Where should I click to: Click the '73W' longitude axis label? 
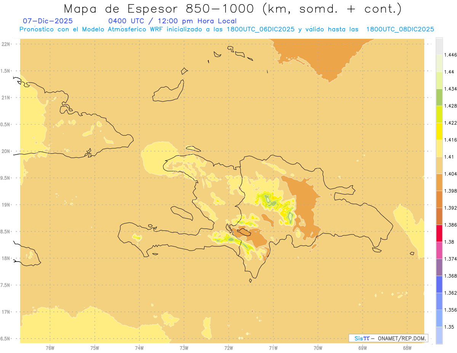click(184, 348)
